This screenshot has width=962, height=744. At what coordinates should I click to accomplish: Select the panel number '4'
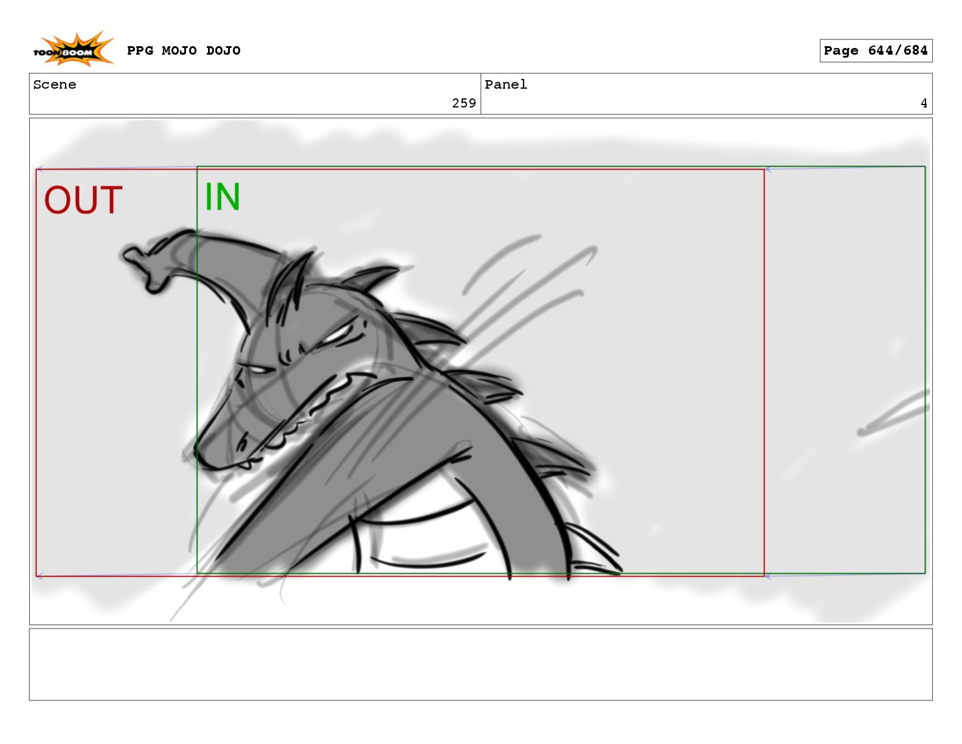pos(924,103)
